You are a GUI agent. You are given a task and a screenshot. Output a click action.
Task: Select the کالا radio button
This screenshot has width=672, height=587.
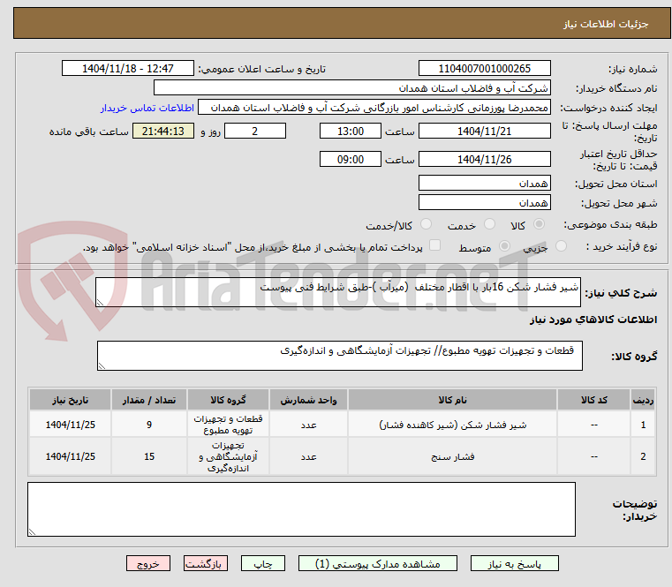point(540,224)
